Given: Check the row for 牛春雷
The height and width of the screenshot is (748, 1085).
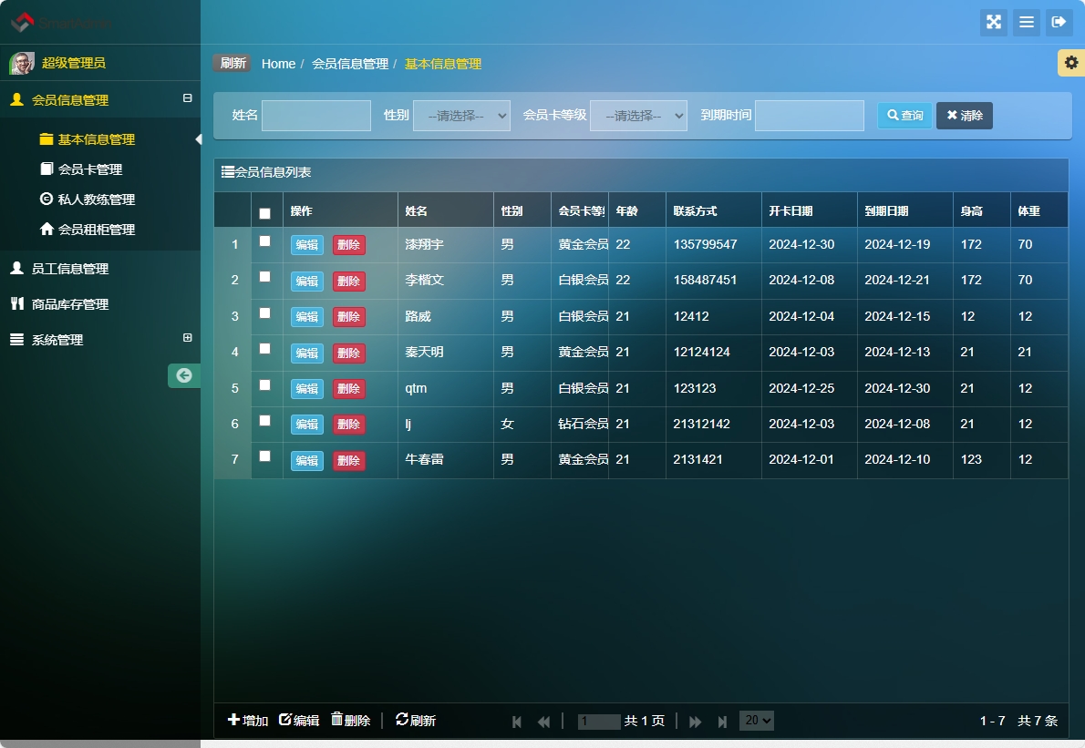Looking at the screenshot, I should [x=264, y=456].
